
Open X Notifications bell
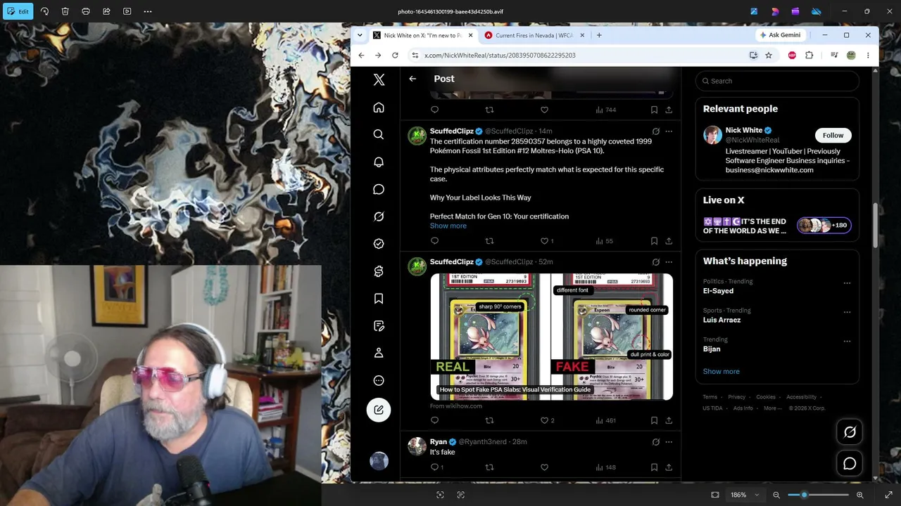click(x=379, y=162)
